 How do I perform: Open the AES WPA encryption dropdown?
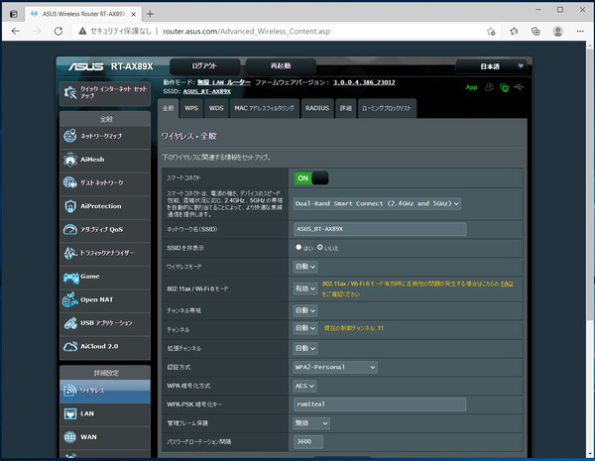pos(304,386)
